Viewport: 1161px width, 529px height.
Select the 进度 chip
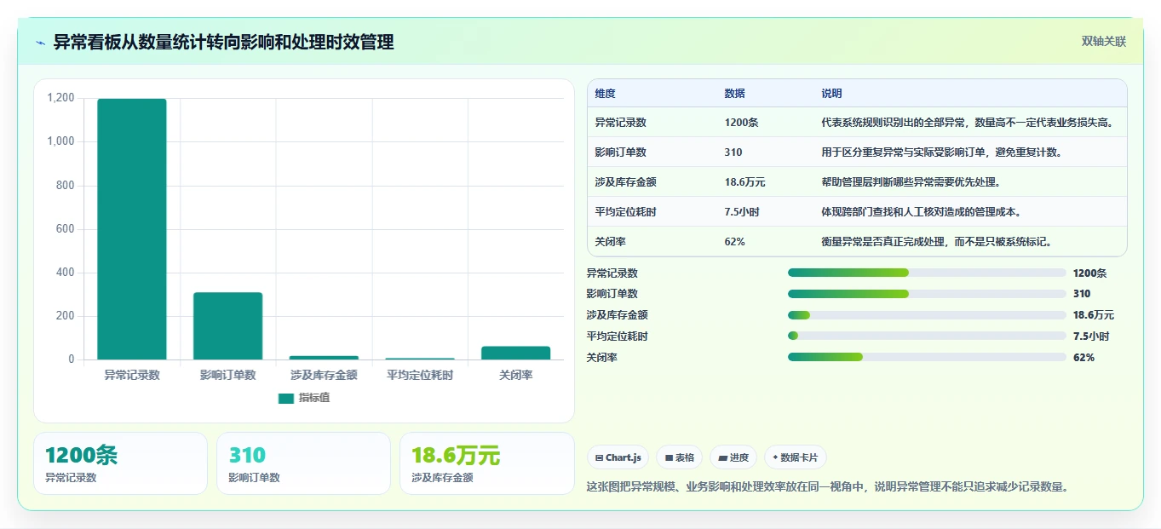pyautogui.click(x=733, y=457)
